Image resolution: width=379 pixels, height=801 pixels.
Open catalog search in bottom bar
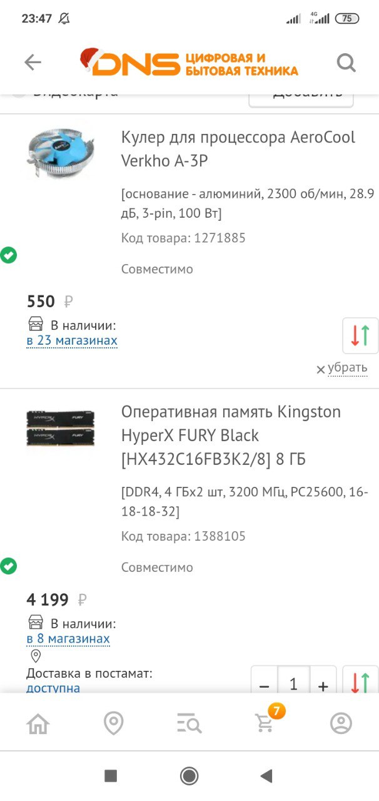[x=189, y=724]
